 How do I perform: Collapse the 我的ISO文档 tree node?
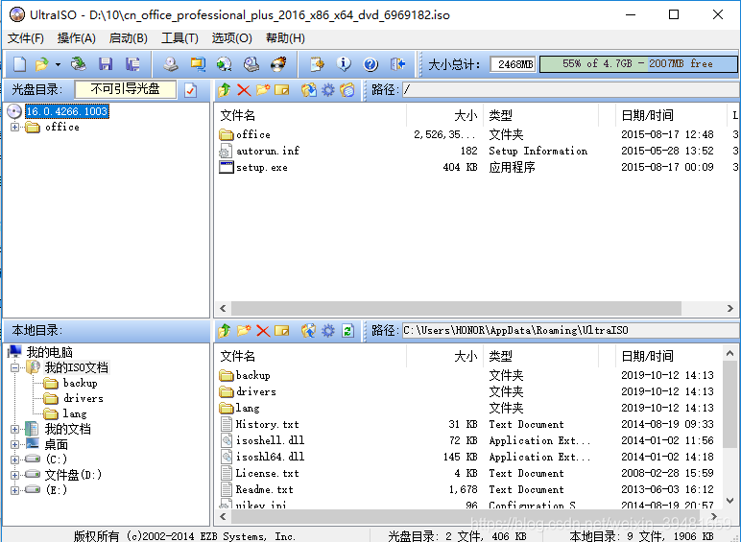(x=15, y=367)
